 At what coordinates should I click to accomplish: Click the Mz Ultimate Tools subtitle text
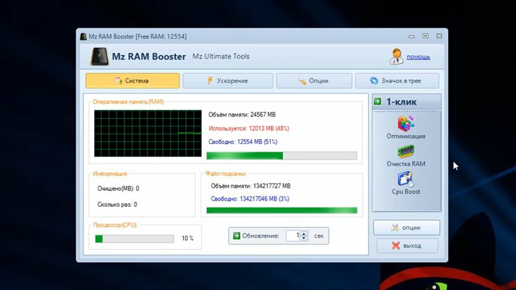[x=221, y=56]
